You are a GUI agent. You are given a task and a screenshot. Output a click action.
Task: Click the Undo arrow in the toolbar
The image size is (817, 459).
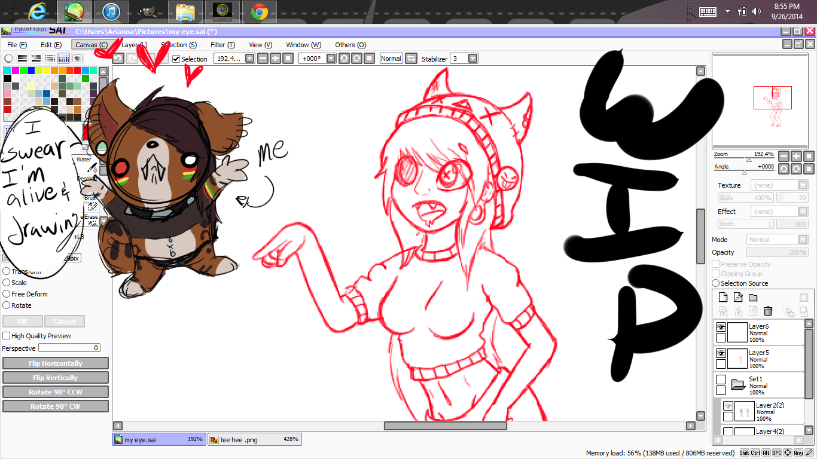[x=118, y=58]
